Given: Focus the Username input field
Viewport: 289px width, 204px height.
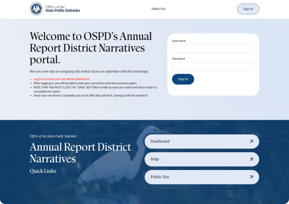Looking at the screenshot, I should 213,49.
